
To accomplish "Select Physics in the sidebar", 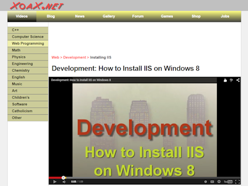I will [28, 57].
